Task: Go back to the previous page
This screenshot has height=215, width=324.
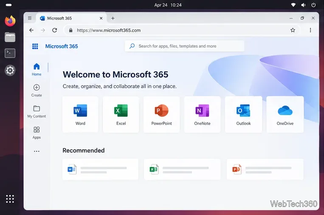Action: [31, 30]
